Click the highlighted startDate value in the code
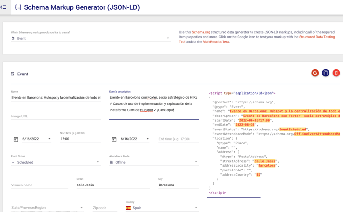This screenshot has height=212, width=343. tap(254, 120)
